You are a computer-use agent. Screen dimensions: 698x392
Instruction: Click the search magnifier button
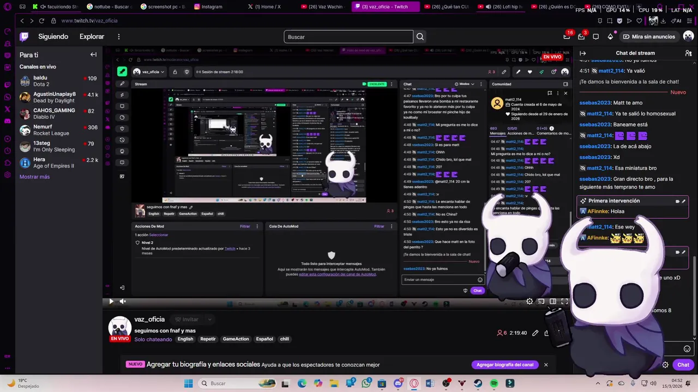[x=420, y=36]
